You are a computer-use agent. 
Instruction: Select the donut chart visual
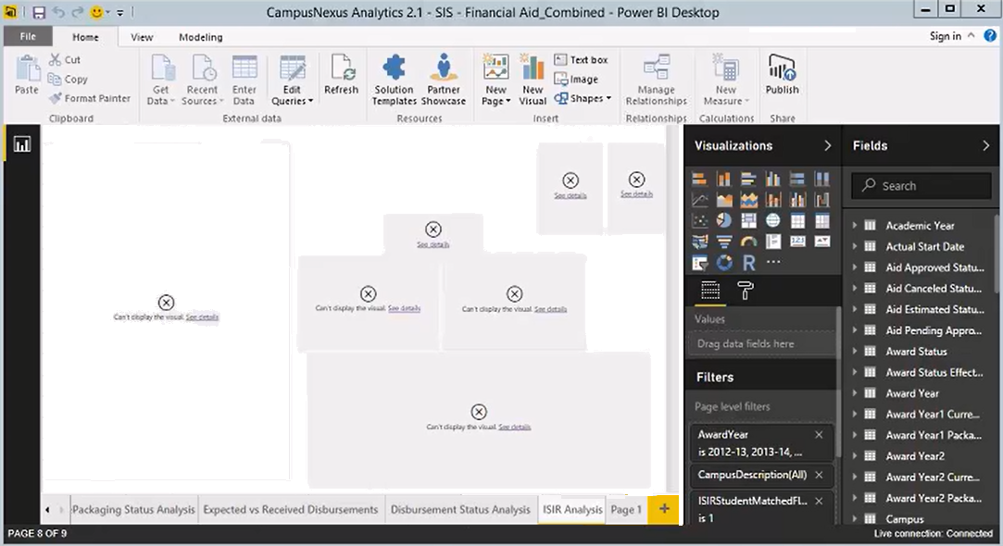[724, 263]
